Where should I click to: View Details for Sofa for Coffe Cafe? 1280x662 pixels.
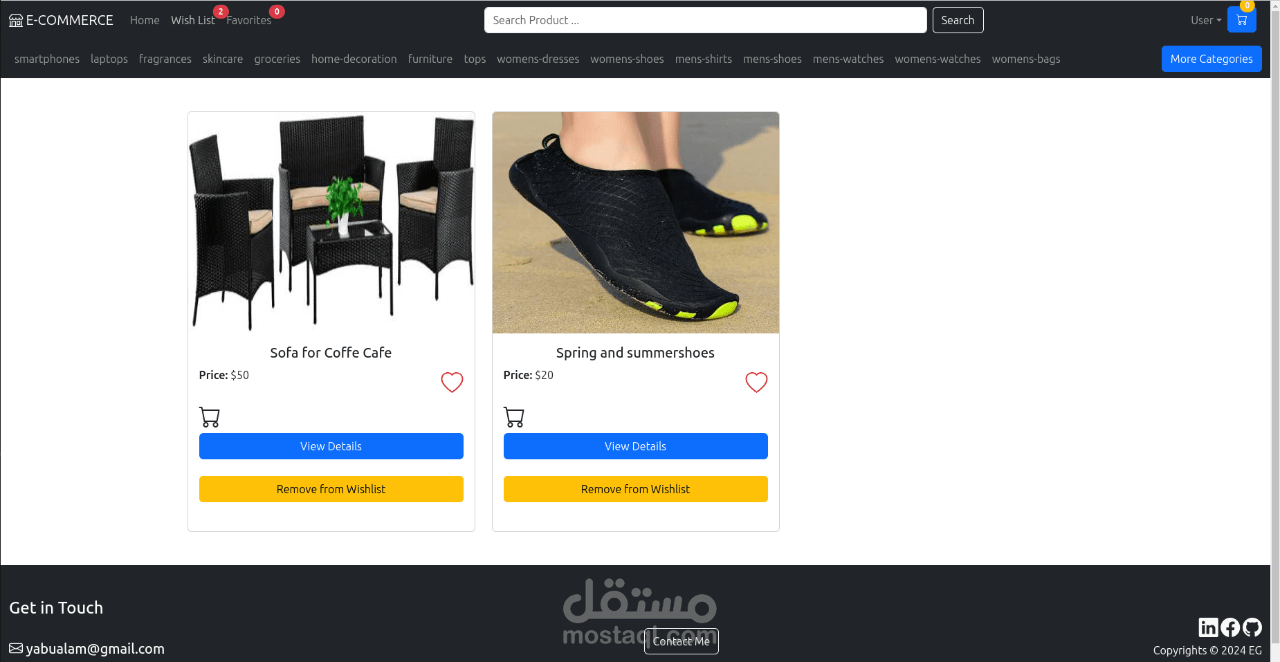331,446
